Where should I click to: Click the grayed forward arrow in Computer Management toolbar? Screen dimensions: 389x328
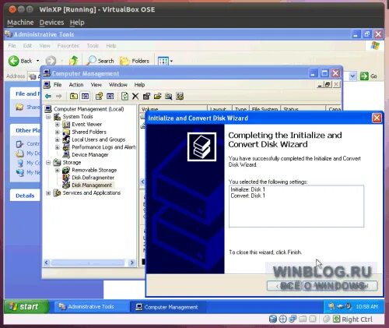point(59,97)
